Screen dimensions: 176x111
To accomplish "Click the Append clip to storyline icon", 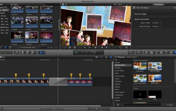I will (x=32, y=53).
